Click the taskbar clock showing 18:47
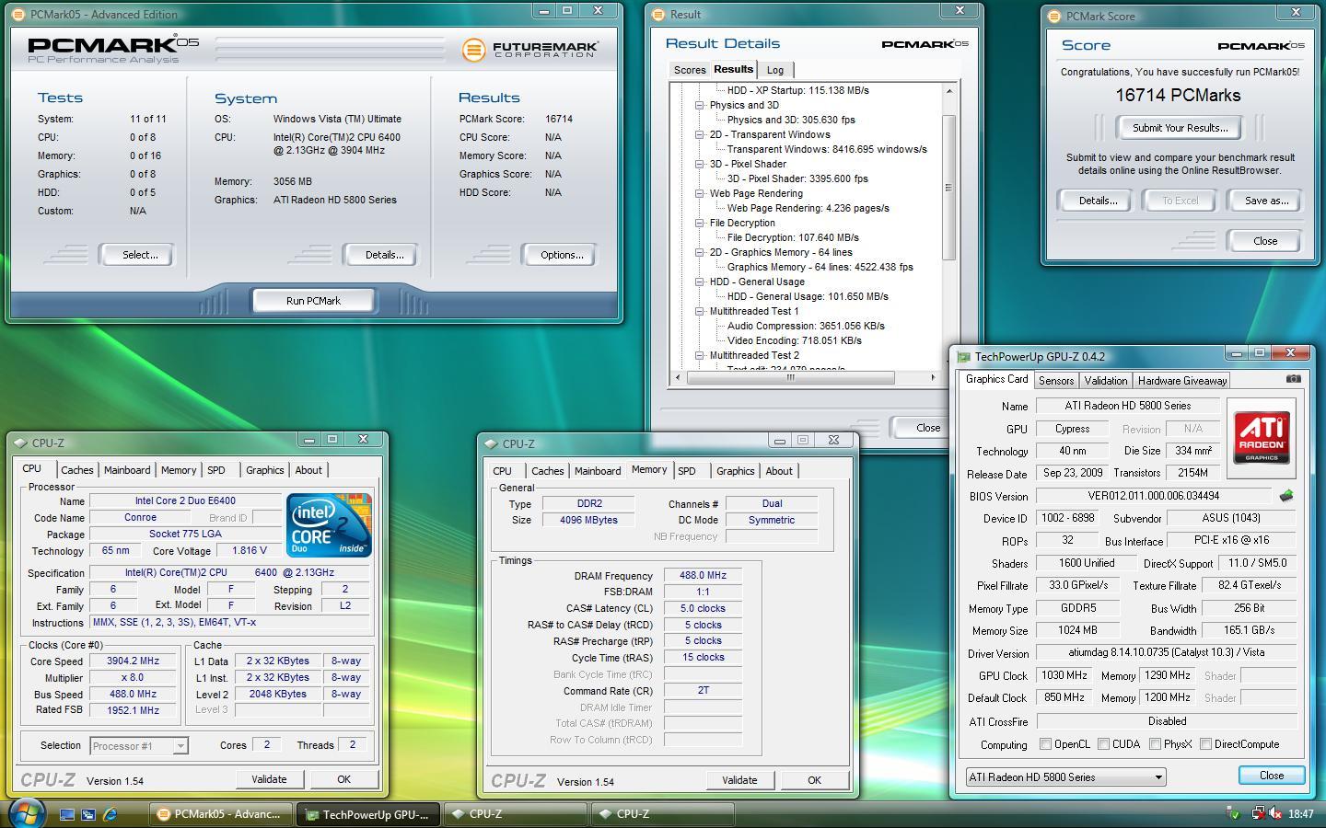Viewport: 1326px width, 828px height. [1301, 814]
